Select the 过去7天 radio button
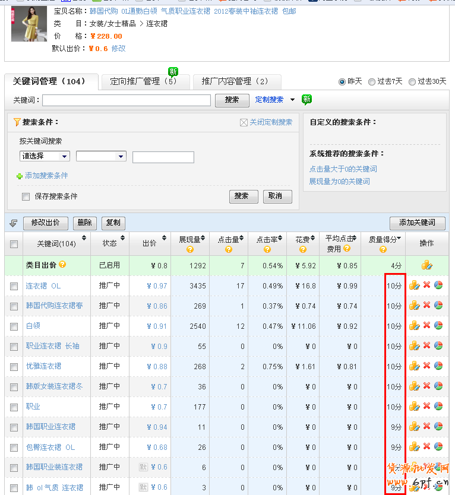 point(372,81)
